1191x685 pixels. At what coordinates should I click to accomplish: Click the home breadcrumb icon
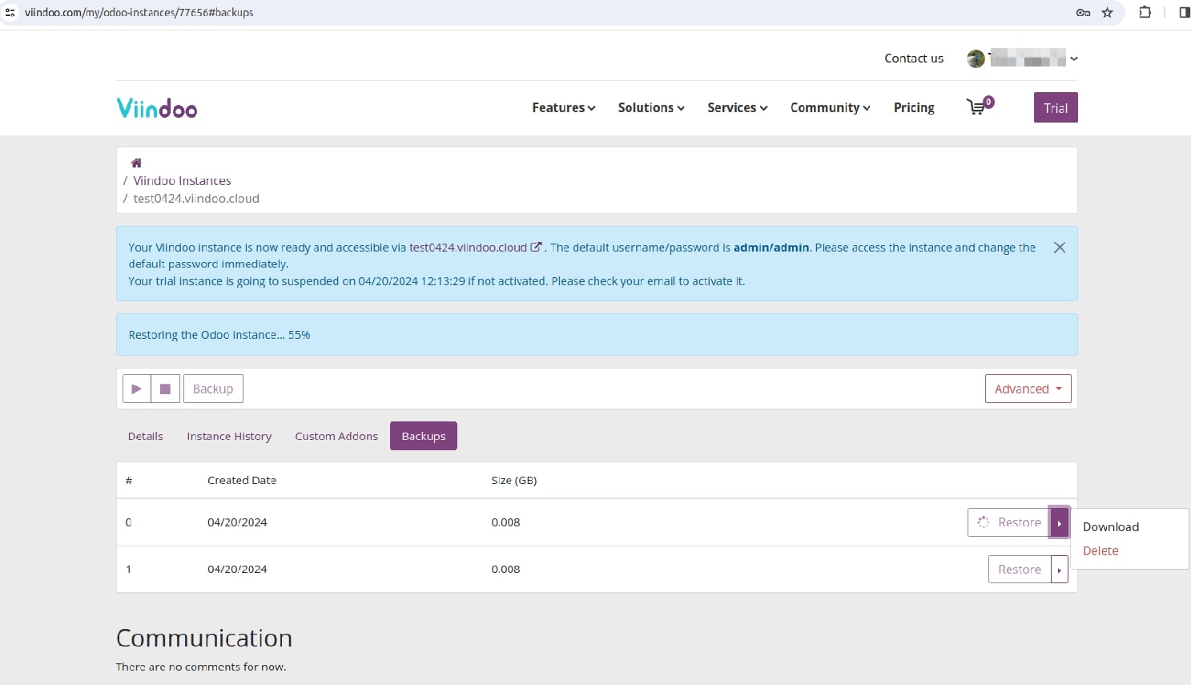[x=136, y=163]
